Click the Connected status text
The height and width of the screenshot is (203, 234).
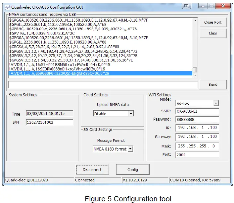click(85, 180)
